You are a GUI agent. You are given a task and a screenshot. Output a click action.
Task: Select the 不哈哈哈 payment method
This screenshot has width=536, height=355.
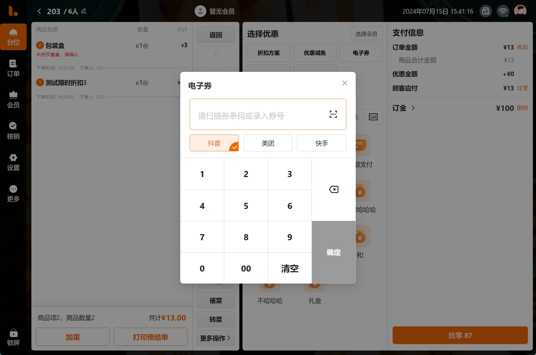click(270, 294)
